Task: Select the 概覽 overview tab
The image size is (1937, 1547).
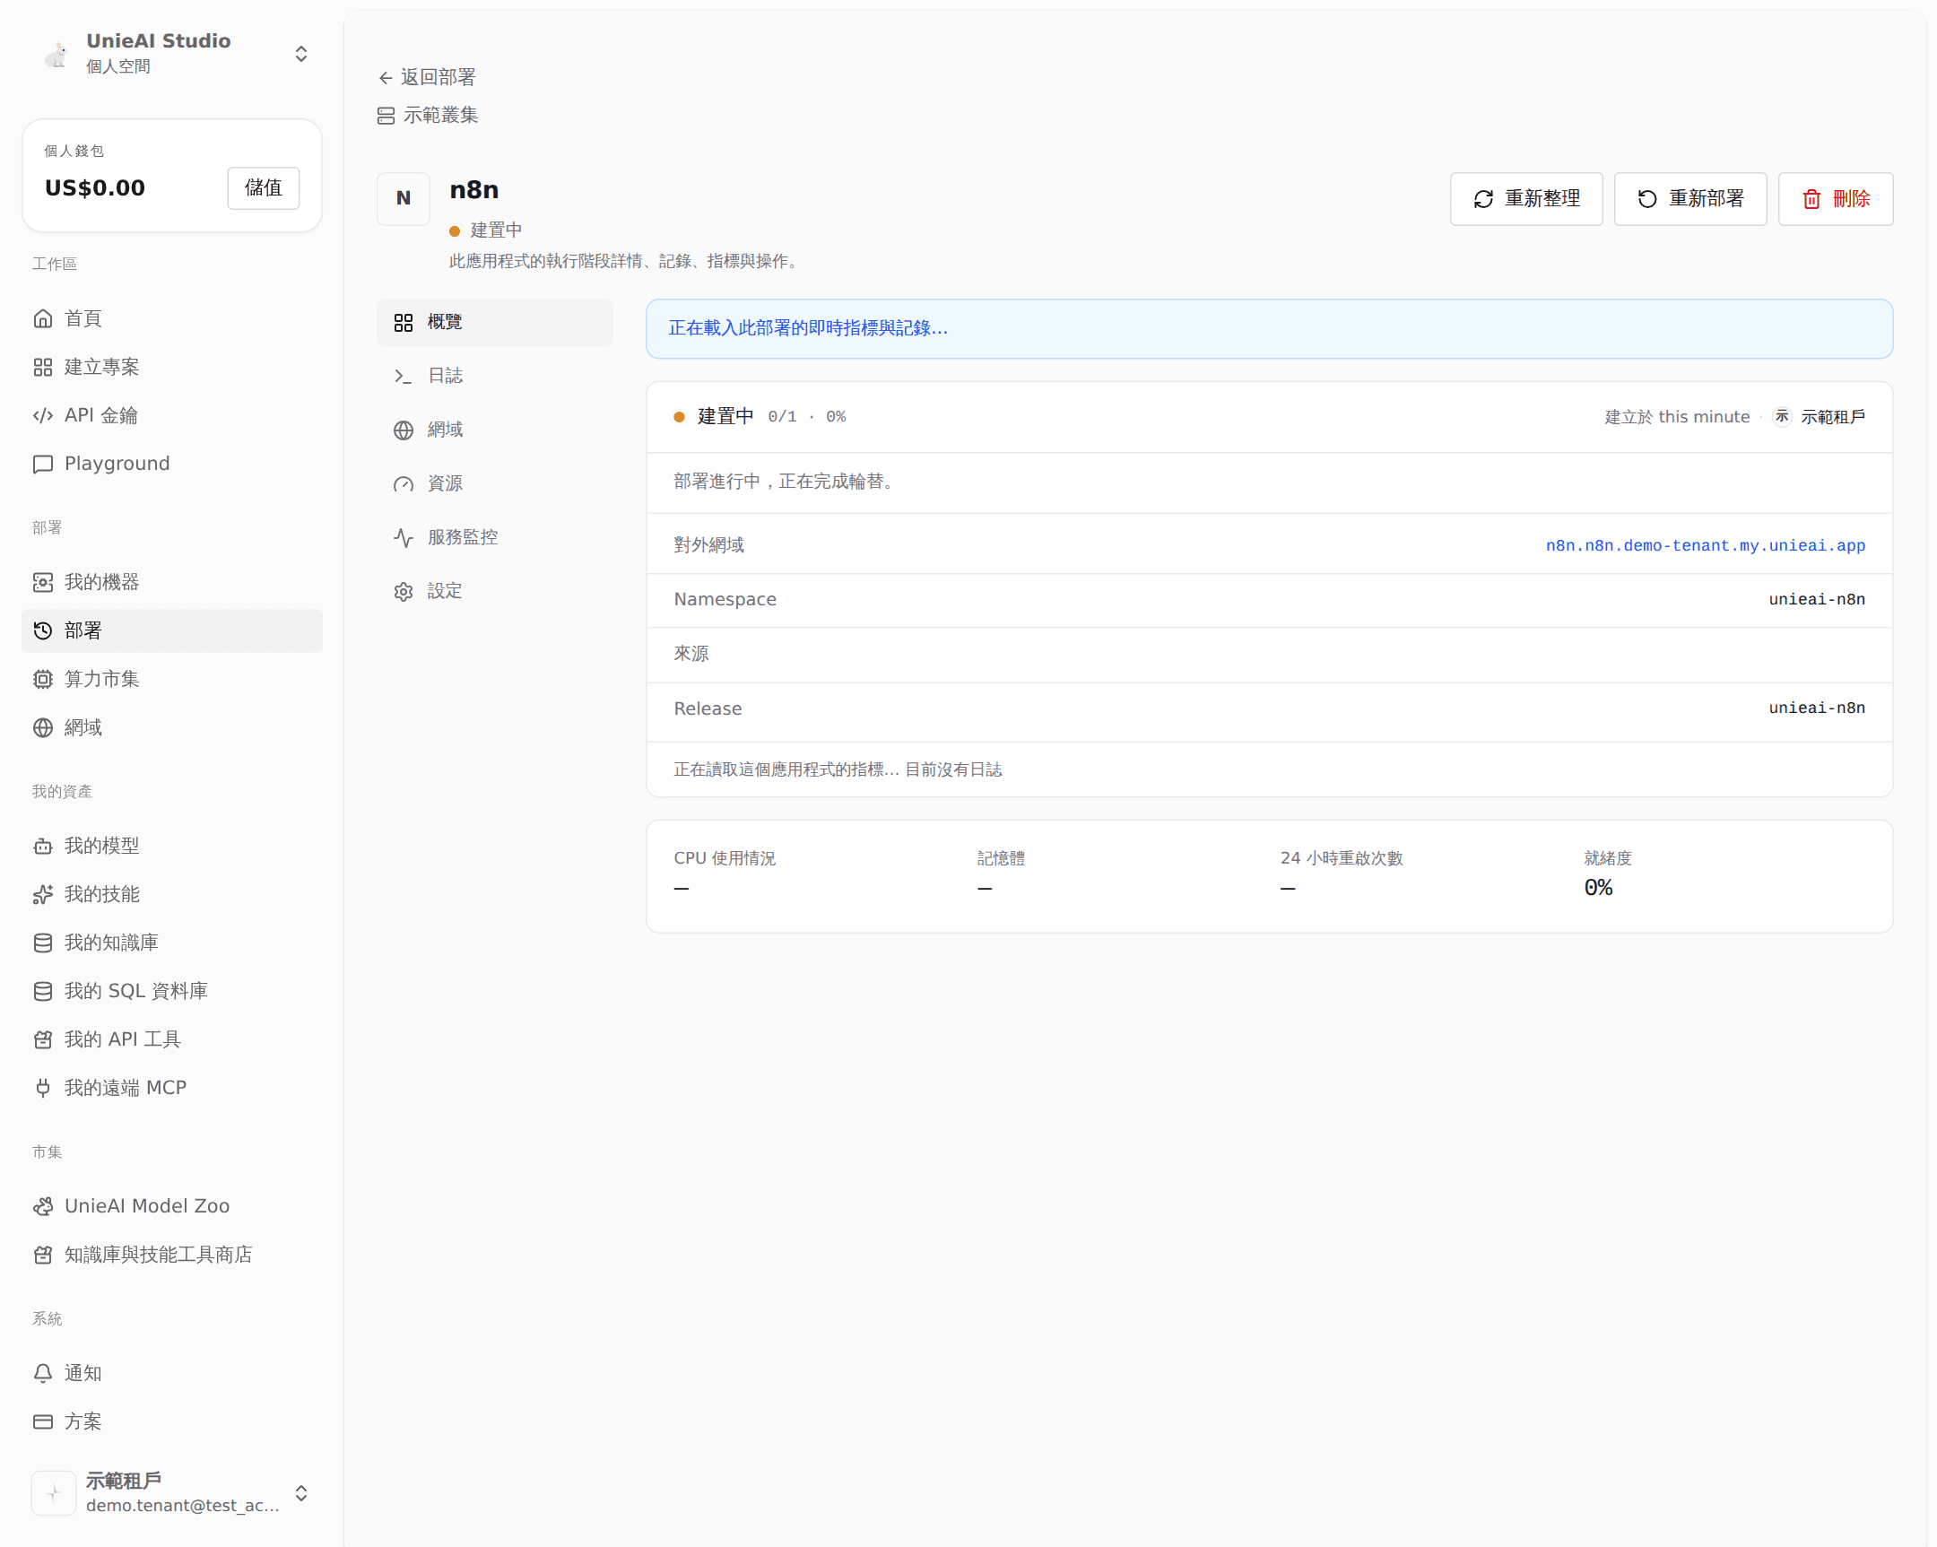Action: pyautogui.click(x=494, y=322)
